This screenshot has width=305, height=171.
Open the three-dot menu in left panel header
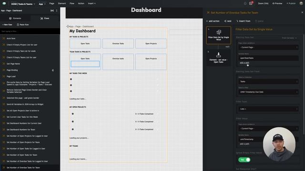click(57, 10)
